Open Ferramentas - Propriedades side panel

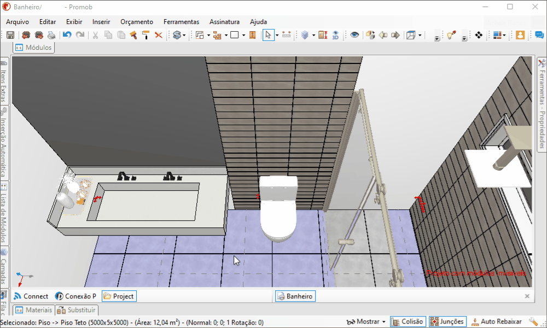[x=542, y=104]
